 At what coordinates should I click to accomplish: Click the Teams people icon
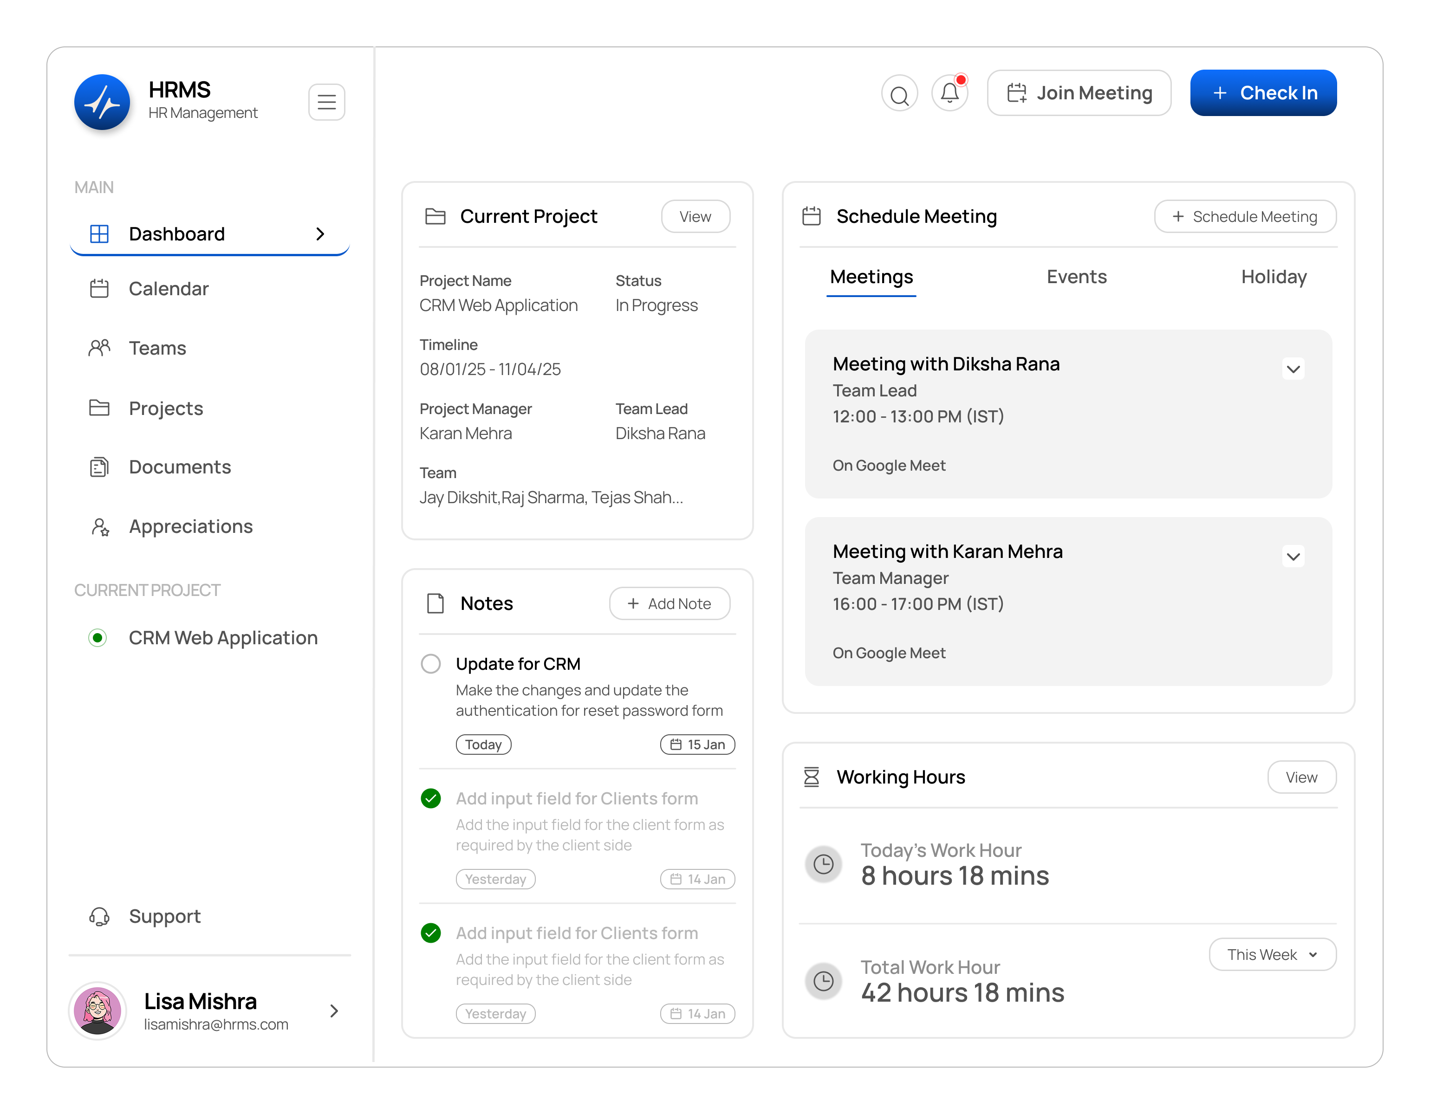tap(99, 348)
